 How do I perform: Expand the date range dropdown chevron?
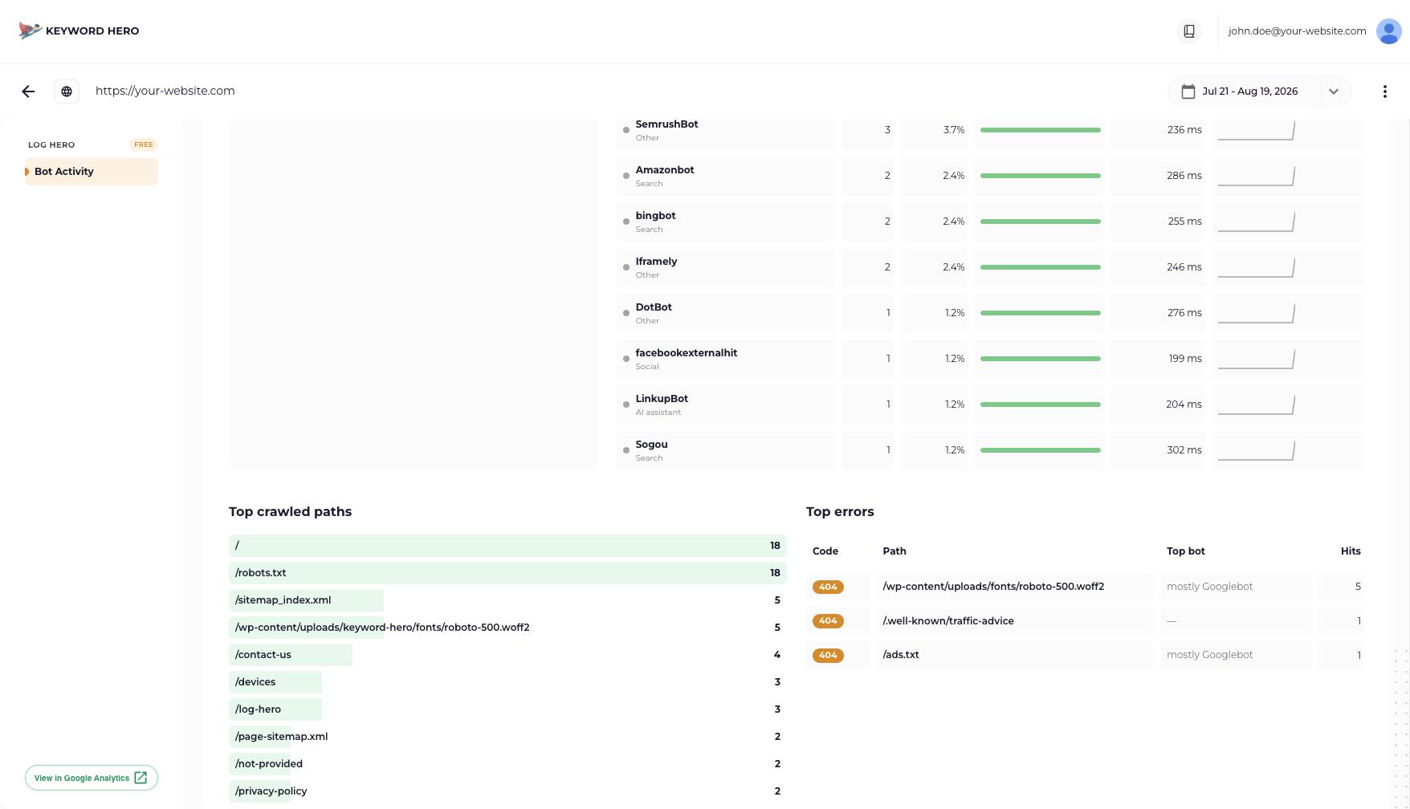(x=1334, y=91)
